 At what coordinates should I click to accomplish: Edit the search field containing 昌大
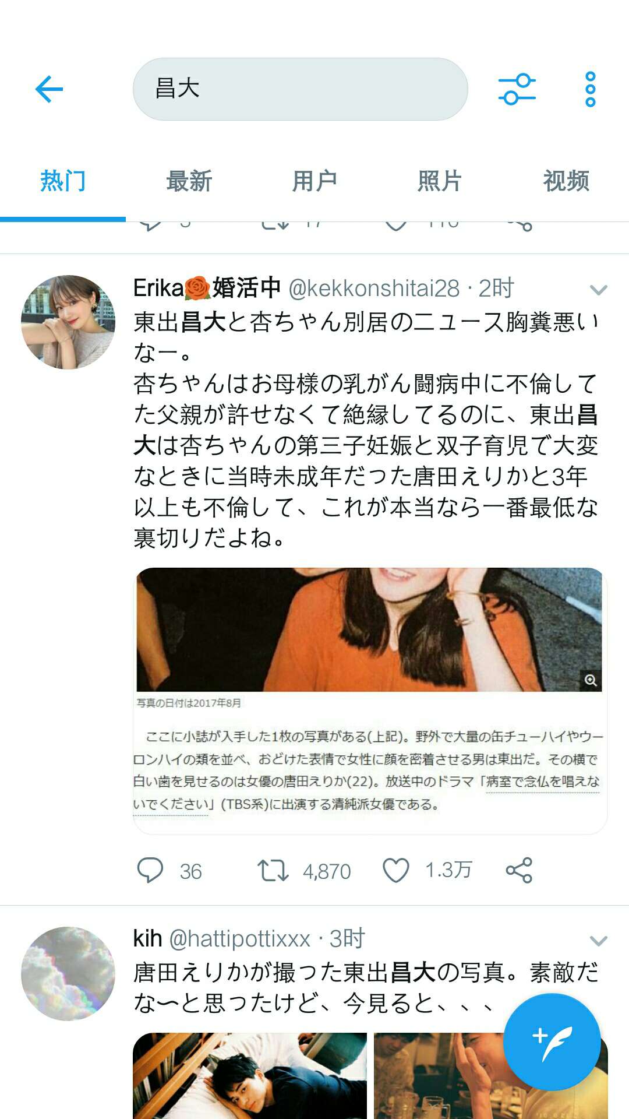[x=301, y=89]
